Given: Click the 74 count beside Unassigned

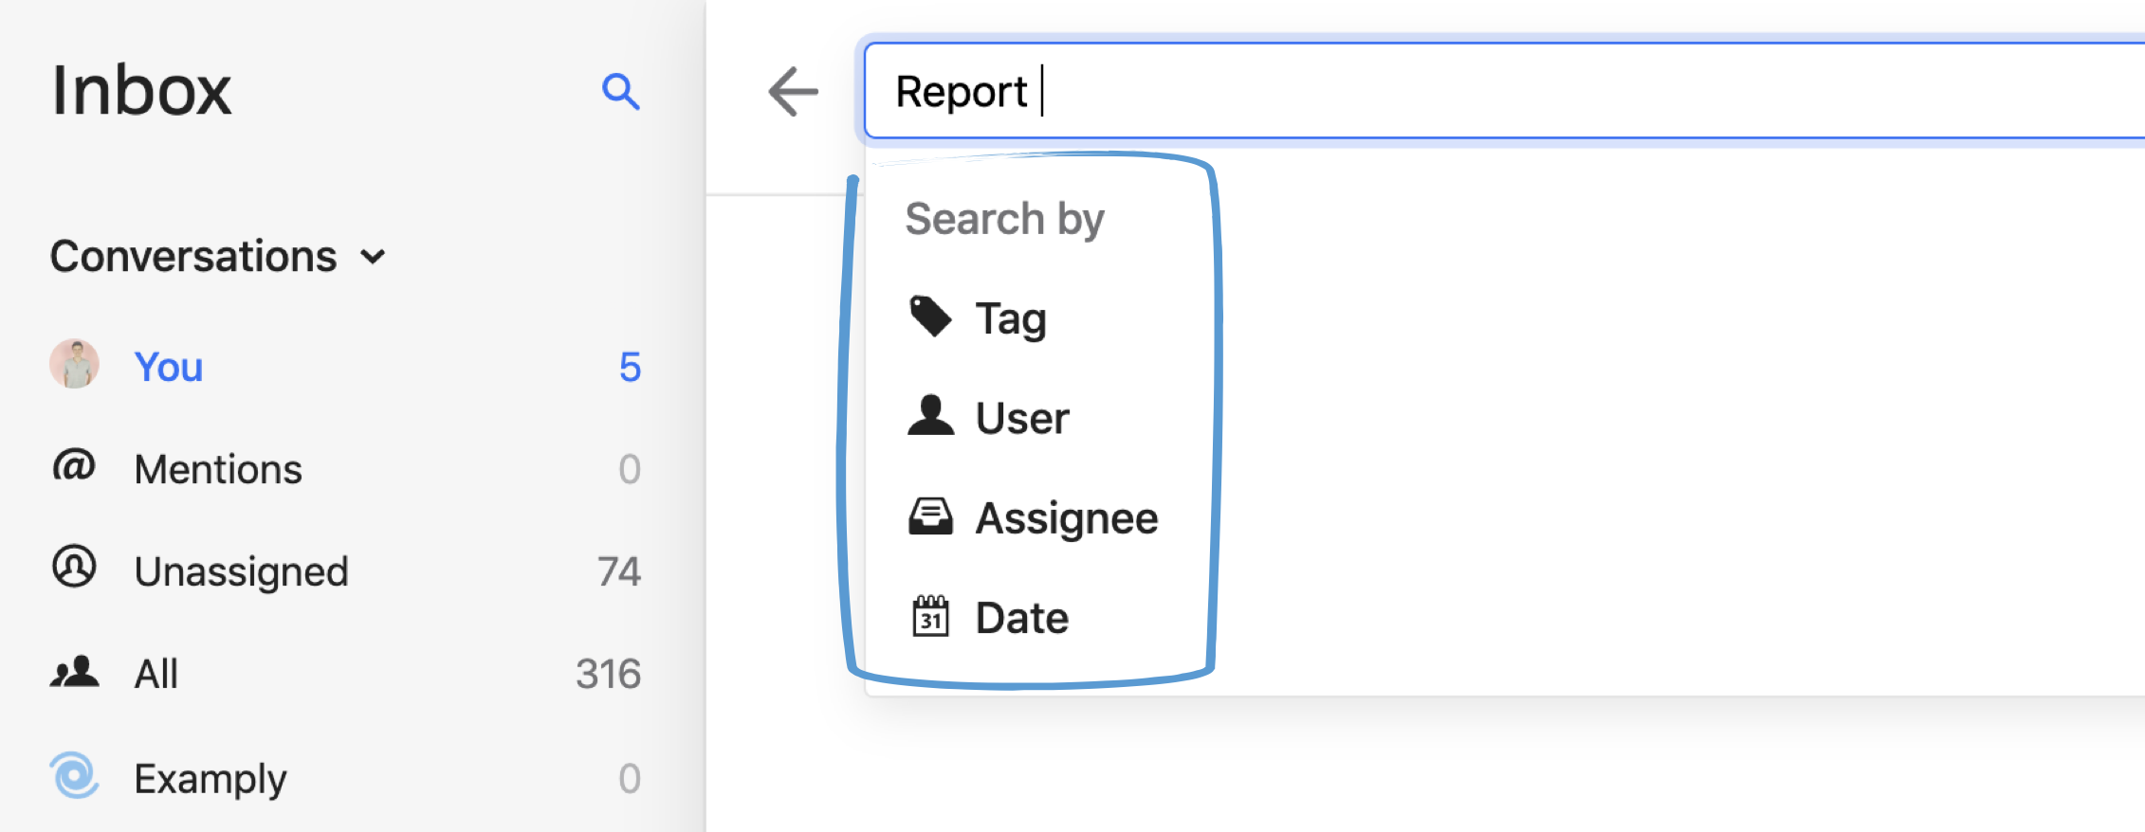Looking at the screenshot, I should pyautogui.click(x=619, y=571).
